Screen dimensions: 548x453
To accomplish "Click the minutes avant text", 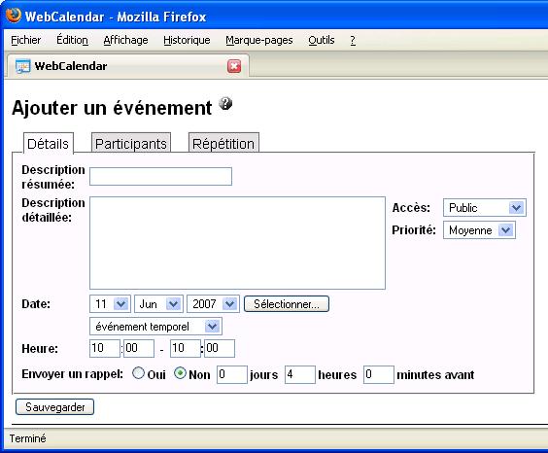I will coord(435,375).
